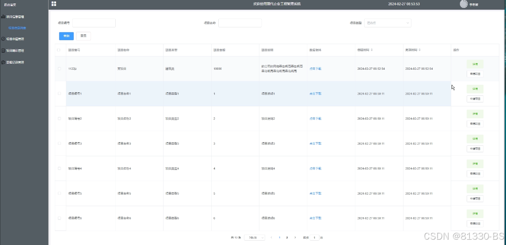The width and height of the screenshot is (506, 245).
Task: Go to the next page with the right arrow
Action: click(x=295, y=237)
